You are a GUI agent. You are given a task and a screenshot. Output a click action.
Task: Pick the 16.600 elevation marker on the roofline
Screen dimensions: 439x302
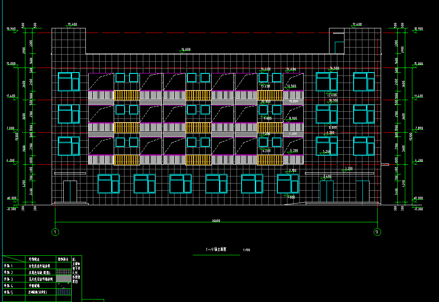click(185, 50)
